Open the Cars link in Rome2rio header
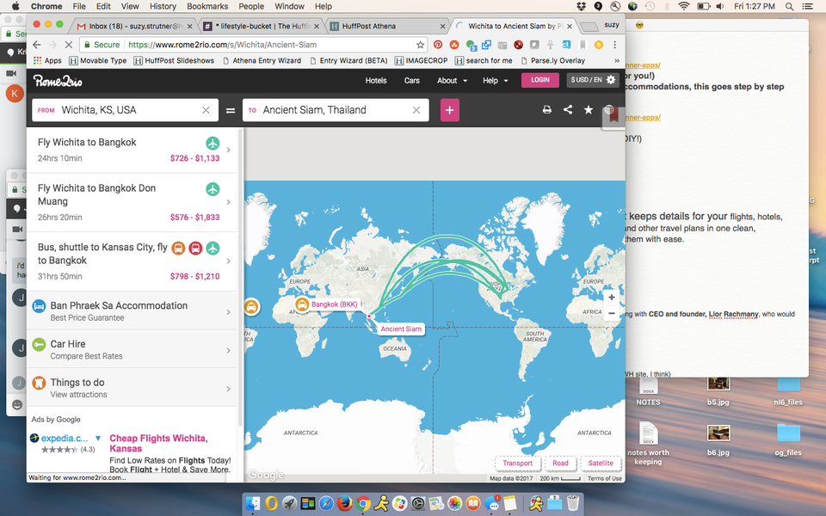 pos(412,81)
